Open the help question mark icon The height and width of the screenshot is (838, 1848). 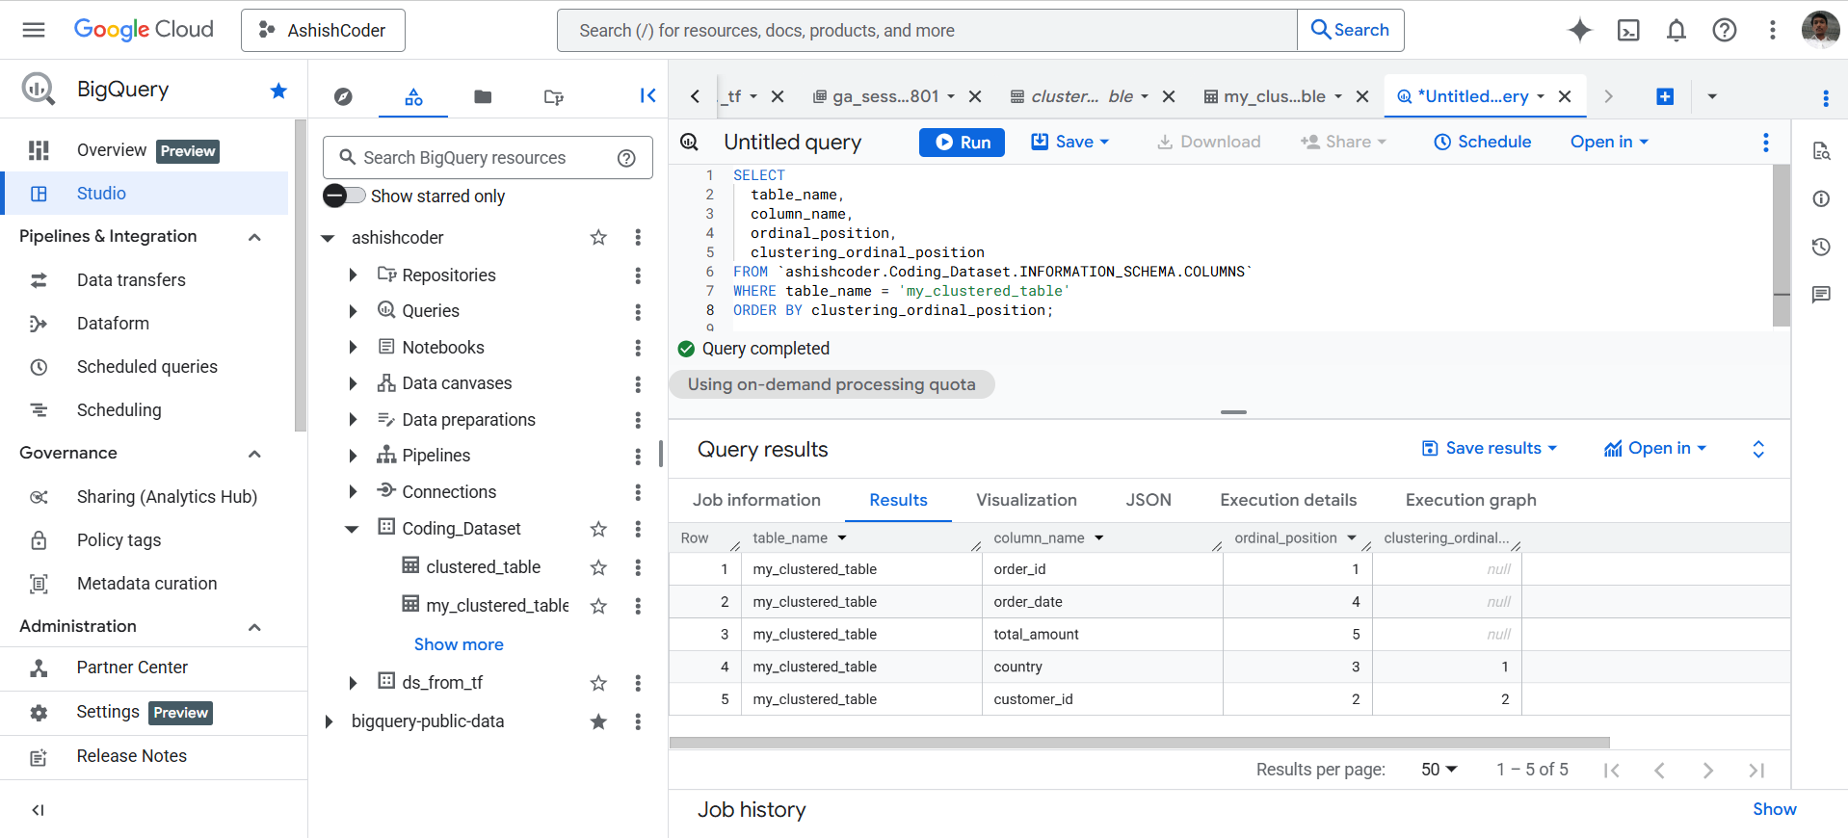tap(1725, 30)
